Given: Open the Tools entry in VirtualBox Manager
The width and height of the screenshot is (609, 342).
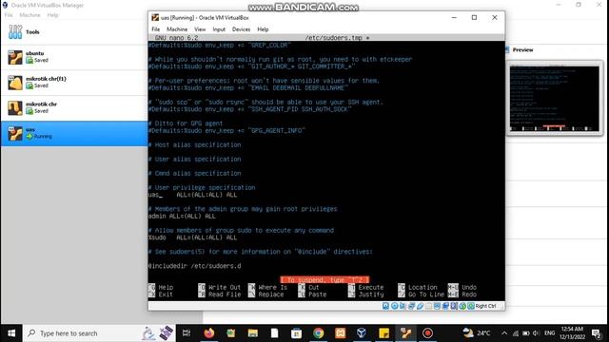Looking at the screenshot, I should tap(74, 32).
